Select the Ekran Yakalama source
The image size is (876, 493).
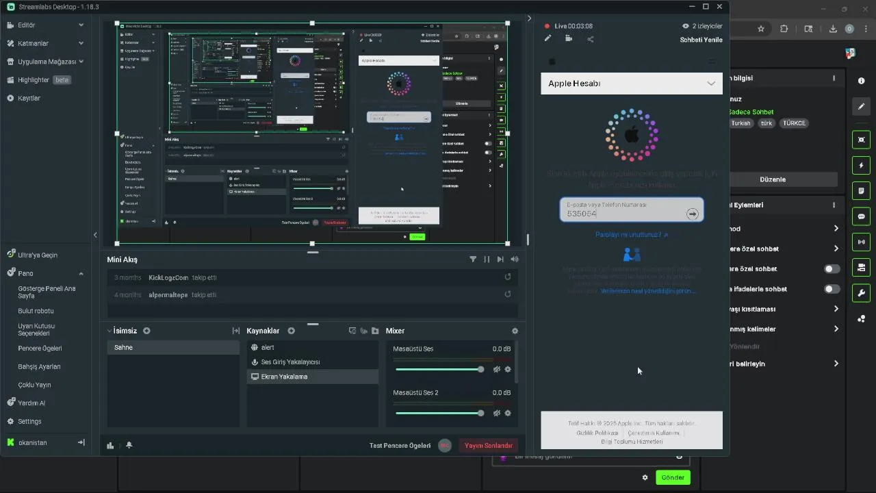point(312,377)
